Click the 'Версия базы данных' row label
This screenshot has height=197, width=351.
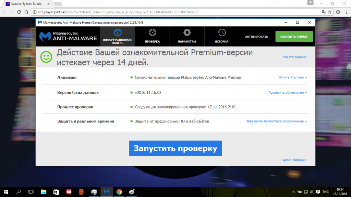pyautogui.click(x=78, y=92)
